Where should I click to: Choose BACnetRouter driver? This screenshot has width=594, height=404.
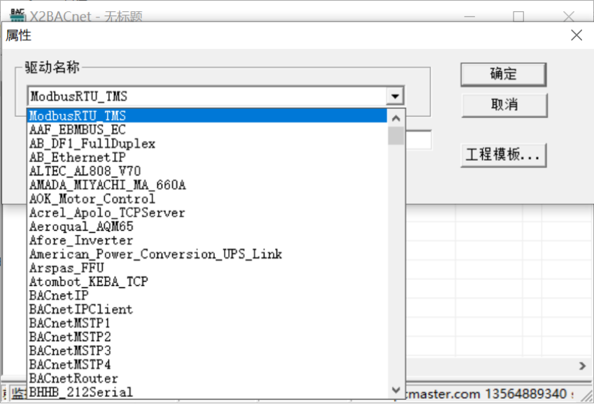coord(207,378)
